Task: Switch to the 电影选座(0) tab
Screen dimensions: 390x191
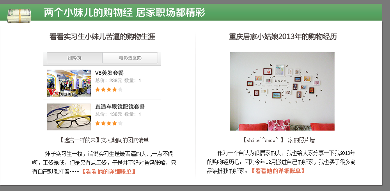Action: coord(130,58)
